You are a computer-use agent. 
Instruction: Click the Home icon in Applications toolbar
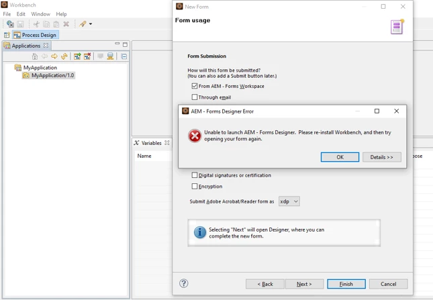[x=35, y=56]
